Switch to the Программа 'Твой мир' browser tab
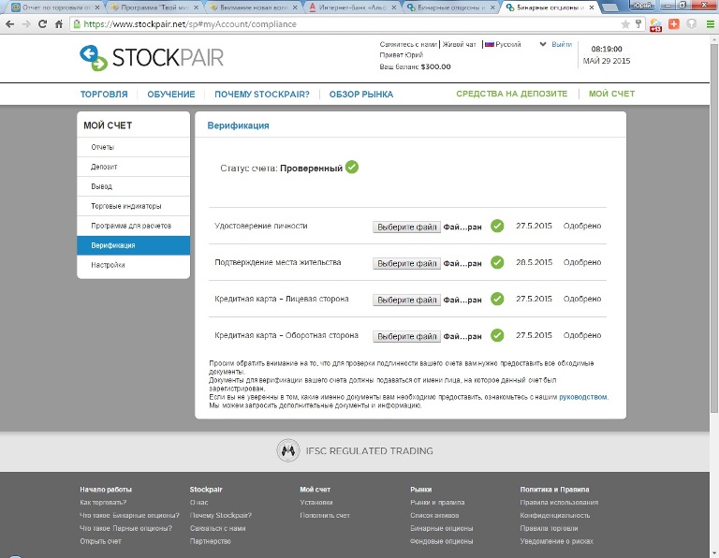 pos(152,7)
